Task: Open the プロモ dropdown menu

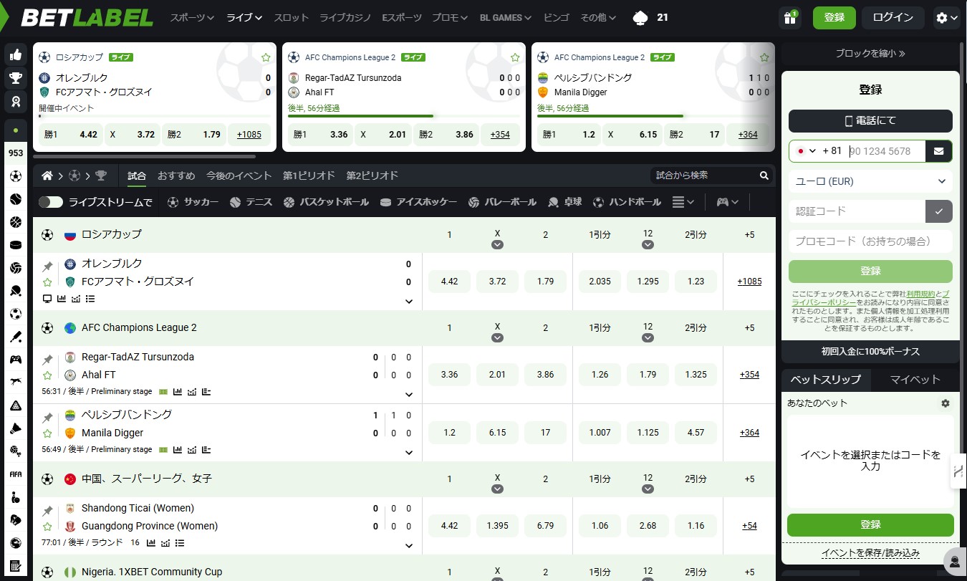Action: coord(450,18)
